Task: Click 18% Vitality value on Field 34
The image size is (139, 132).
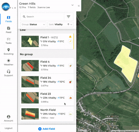Action: [x=49, y=82]
